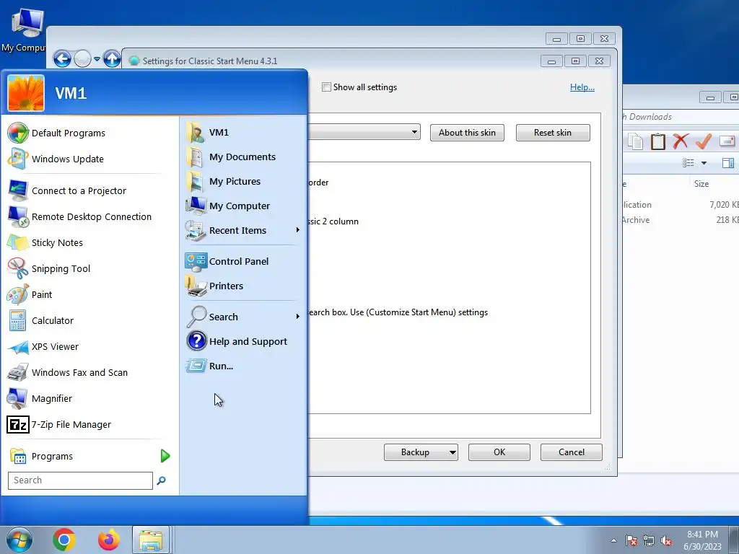The height and width of the screenshot is (554, 739).
Task: Click the VM1 user picture flower thumbnail
Action: (x=26, y=93)
